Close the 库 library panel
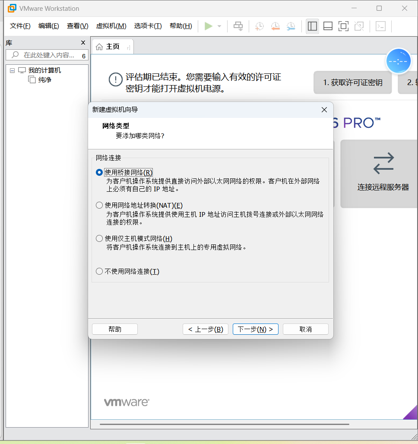418x444 pixels. (83, 42)
